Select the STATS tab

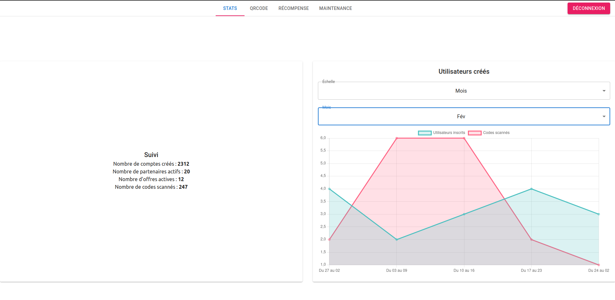tap(230, 8)
